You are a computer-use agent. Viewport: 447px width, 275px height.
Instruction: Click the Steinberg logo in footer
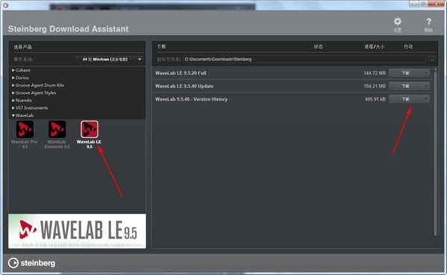click(31, 263)
